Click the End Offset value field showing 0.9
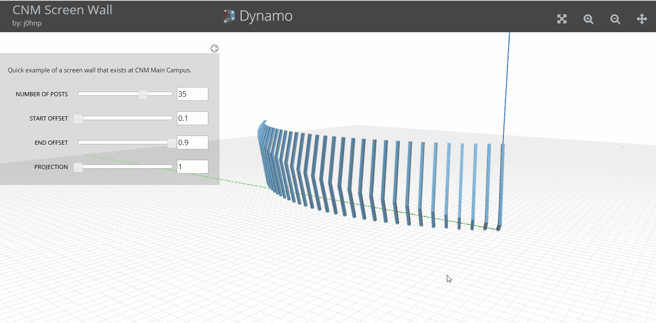This screenshot has width=656, height=323. pyautogui.click(x=192, y=143)
